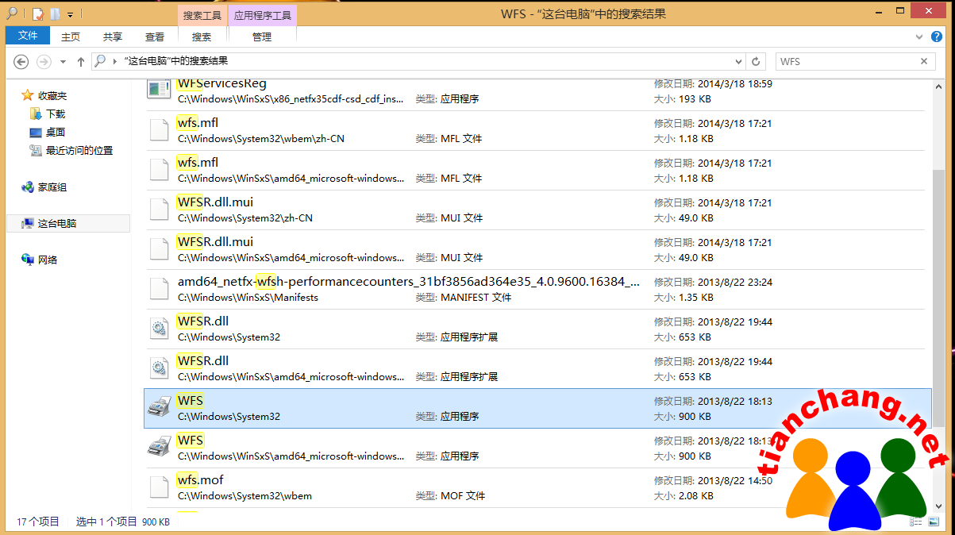
Task: Click the search magnifier icon in title bar
Action: 12,13
